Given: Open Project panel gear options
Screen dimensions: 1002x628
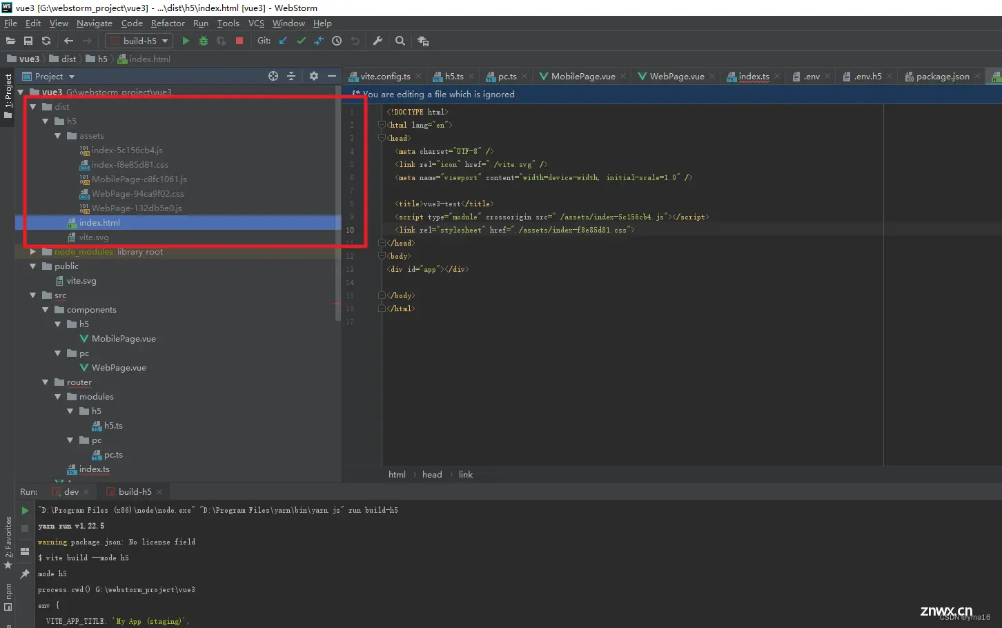Looking at the screenshot, I should coord(314,76).
